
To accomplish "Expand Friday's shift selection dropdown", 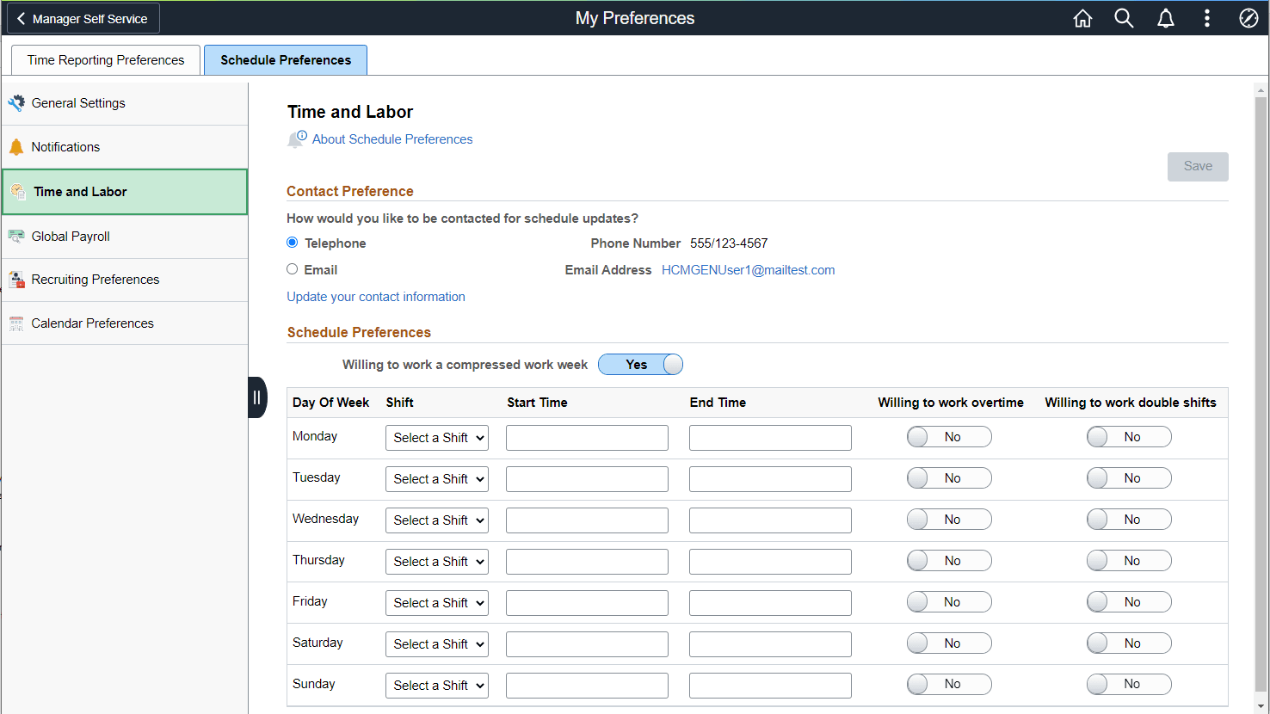I will [x=436, y=602].
